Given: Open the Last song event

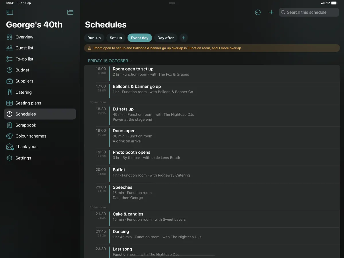Looking at the screenshot, I should [x=212, y=252].
